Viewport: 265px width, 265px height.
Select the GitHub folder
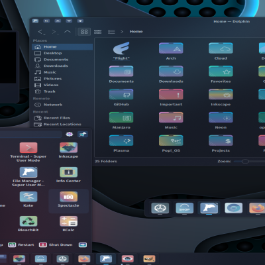[x=121, y=97]
